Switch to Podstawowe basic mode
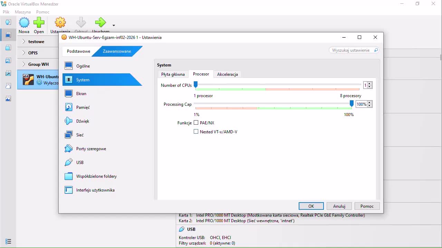 tap(79, 51)
